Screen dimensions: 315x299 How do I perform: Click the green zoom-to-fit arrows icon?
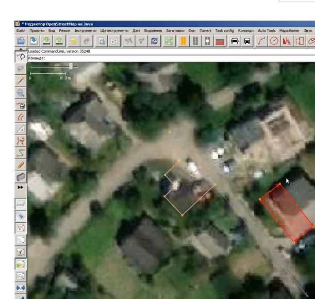tap(169, 41)
